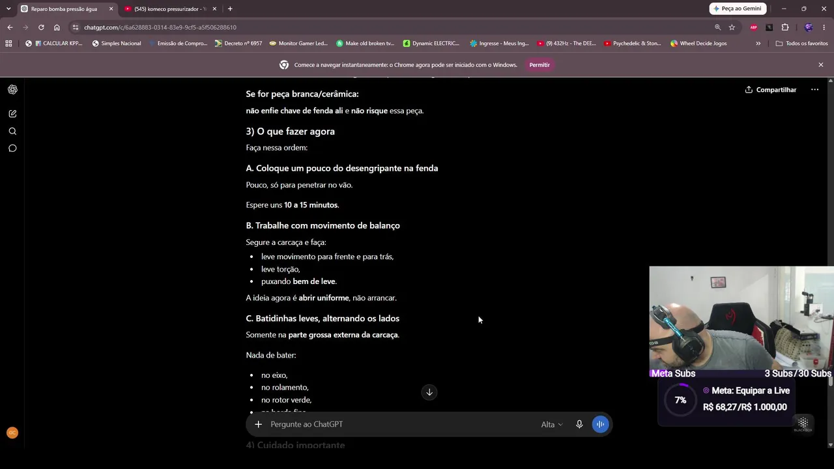Open the CALCULAR KPP bookmark
Image resolution: width=834 pixels, height=469 pixels.
click(53, 44)
